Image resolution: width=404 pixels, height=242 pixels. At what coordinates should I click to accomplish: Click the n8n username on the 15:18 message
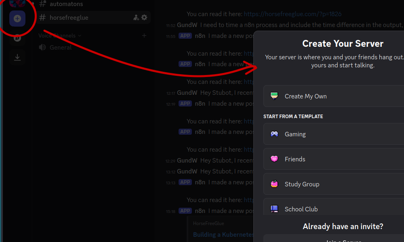coord(200,211)
